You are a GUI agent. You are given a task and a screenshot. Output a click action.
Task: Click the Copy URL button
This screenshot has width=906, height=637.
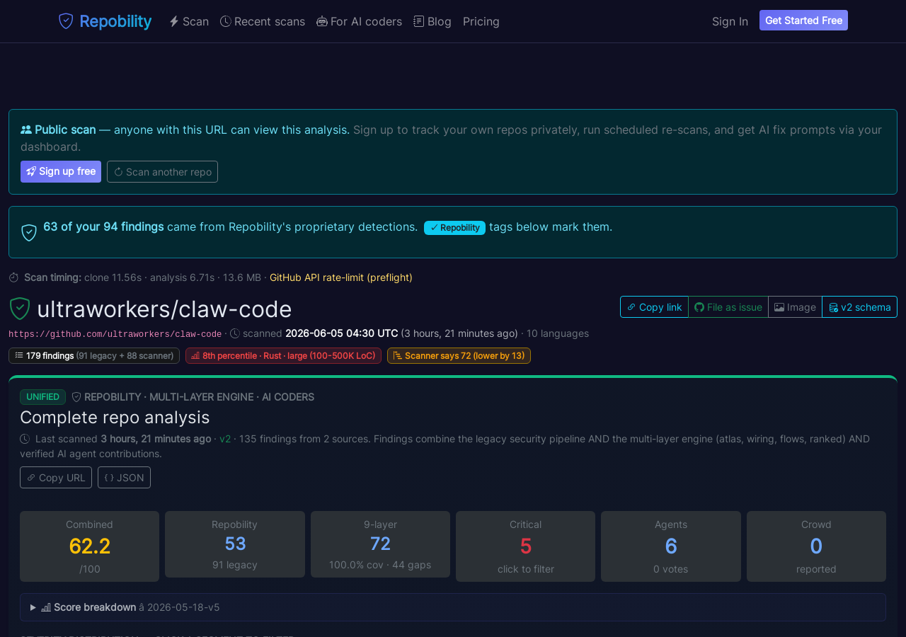click(56, 478)
